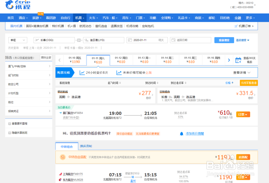The image size is (269, 183).
Task: Open history search 单程 长春－烟台 2020-01-11
Action: coord(81,48)
